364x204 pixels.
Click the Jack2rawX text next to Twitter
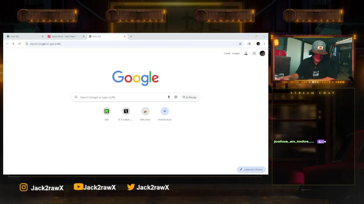tap(153, 187)
